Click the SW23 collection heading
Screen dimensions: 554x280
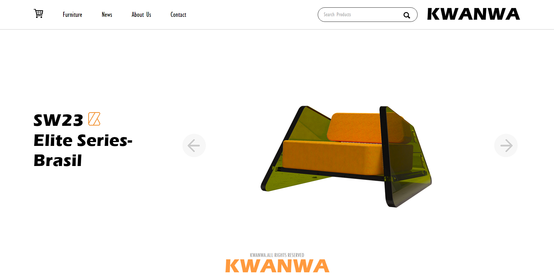(x=58, y=120)
